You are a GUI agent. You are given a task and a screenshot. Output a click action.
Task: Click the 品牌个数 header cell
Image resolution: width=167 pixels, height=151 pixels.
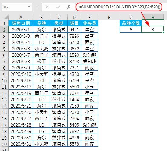(x=131, y=23)
